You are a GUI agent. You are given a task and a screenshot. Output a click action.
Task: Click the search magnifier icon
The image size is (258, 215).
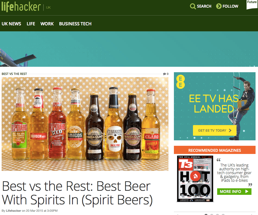pyautogui.click(x=193, y=6)
